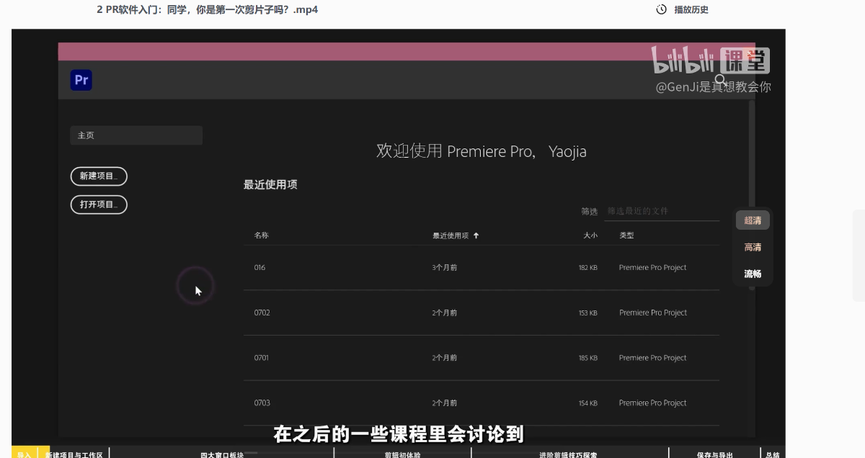This screenshot has width=865, height=458.
Task: Select the 主页 home tab
Action: 136,135
